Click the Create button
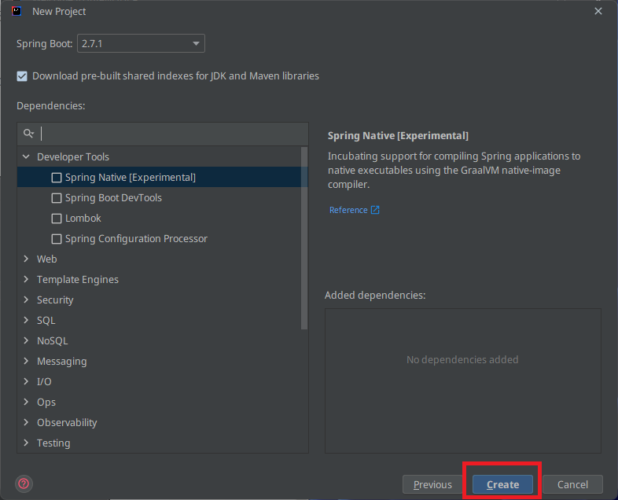This screenshot has height=500, width=618. pos(502,484)
